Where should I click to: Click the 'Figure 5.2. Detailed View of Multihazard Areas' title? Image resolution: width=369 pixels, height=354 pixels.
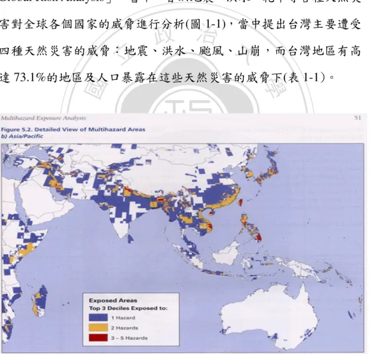(73, 129)
